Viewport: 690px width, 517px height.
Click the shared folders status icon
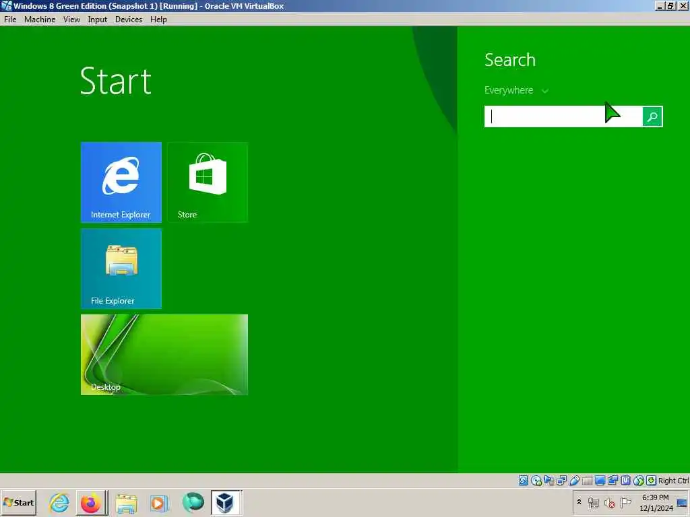[587, 481]
